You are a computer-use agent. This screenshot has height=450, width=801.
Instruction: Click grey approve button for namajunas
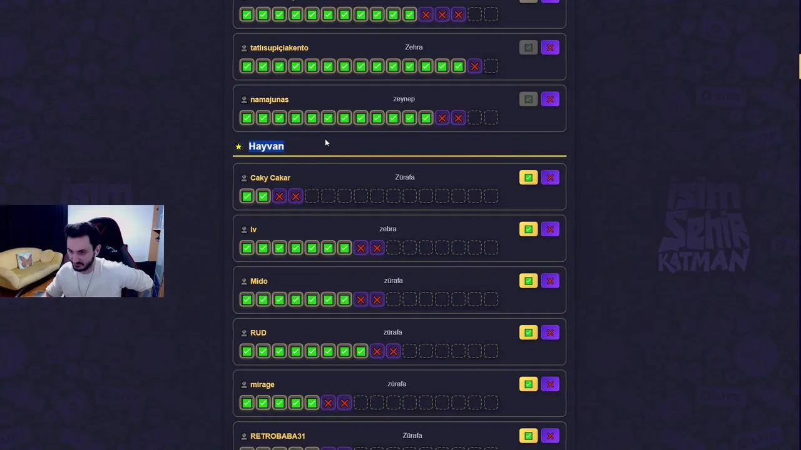pyautogui.click(x=528, y=99)
